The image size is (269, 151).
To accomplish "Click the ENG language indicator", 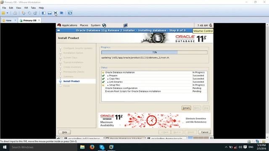I will coord(251,147).
